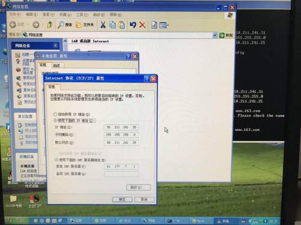The width and height of the screenshot is (301, 225).
Task: Open Edit menu in Network Connections window
Action: (32, 14)
